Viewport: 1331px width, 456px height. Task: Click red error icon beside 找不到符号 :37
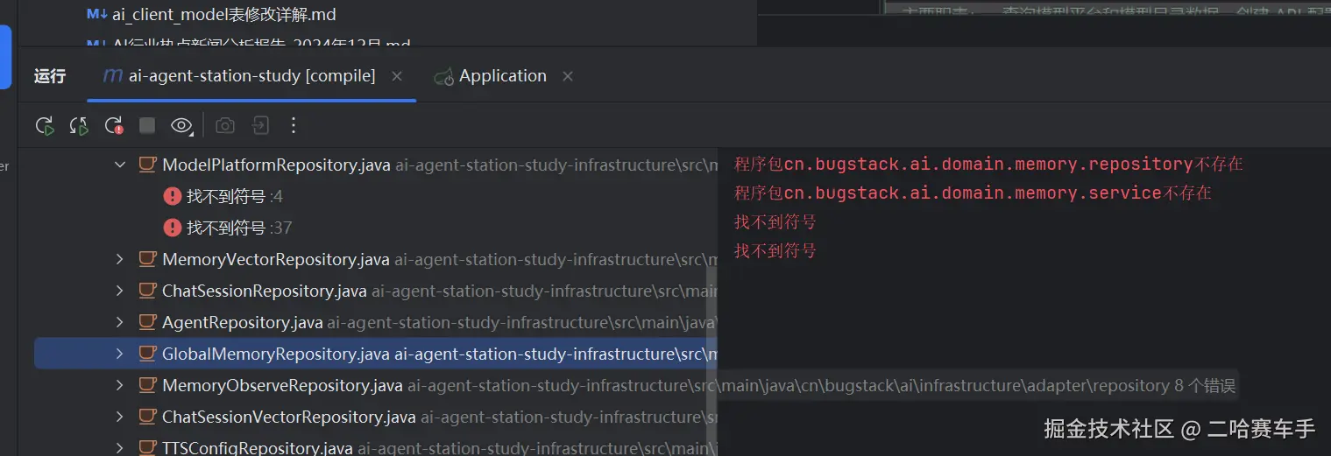(x=173, y=228)
